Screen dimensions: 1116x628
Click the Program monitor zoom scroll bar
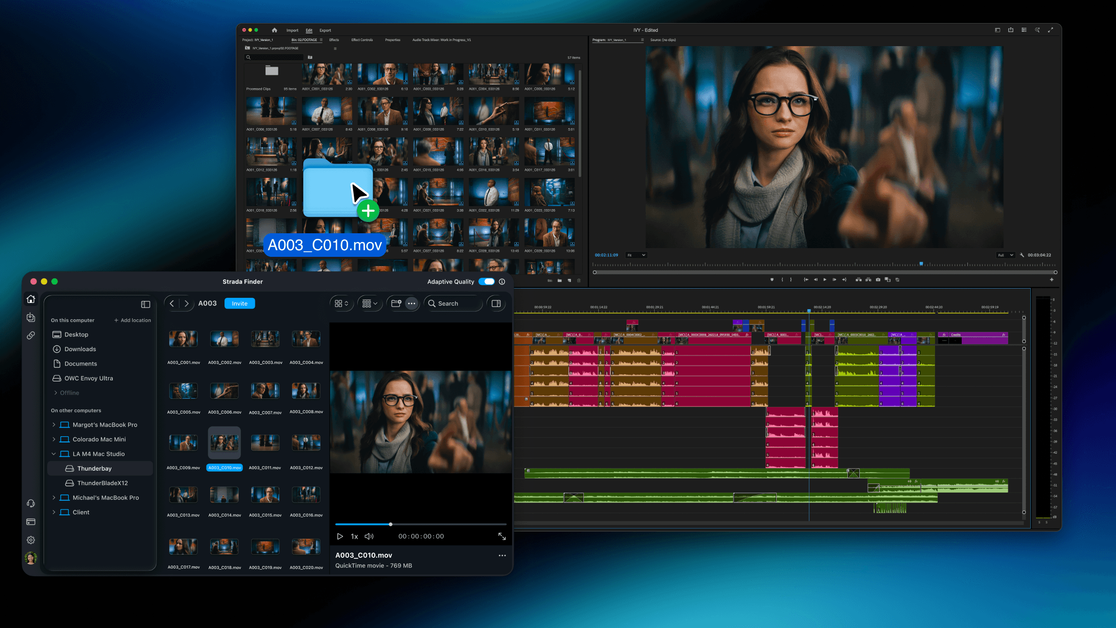coord(825,272)
